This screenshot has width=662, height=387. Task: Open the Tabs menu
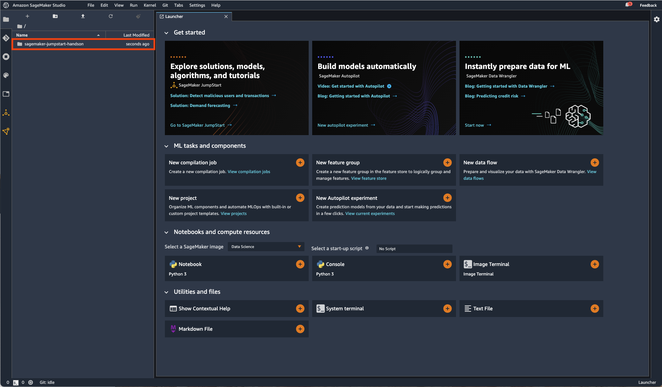click(179, 5)
